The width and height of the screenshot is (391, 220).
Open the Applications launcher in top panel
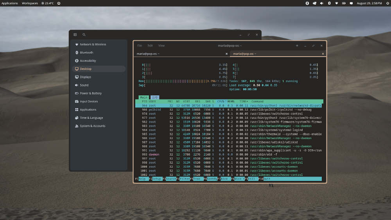(x=10, y=3)
